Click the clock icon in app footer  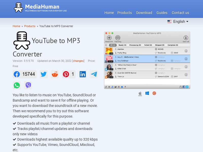tap(119, 87)
